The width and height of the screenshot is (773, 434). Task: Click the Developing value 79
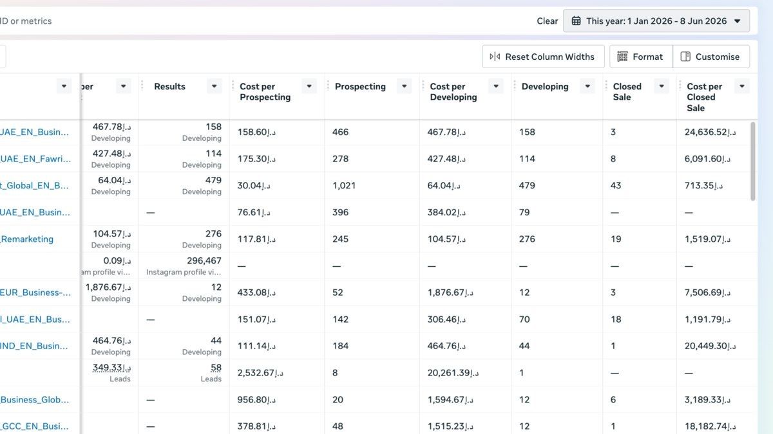pyautogui.click(x=524, y=212)
